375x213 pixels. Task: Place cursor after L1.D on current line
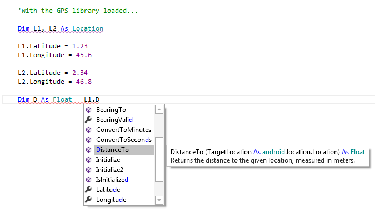[x=100, y=99]
